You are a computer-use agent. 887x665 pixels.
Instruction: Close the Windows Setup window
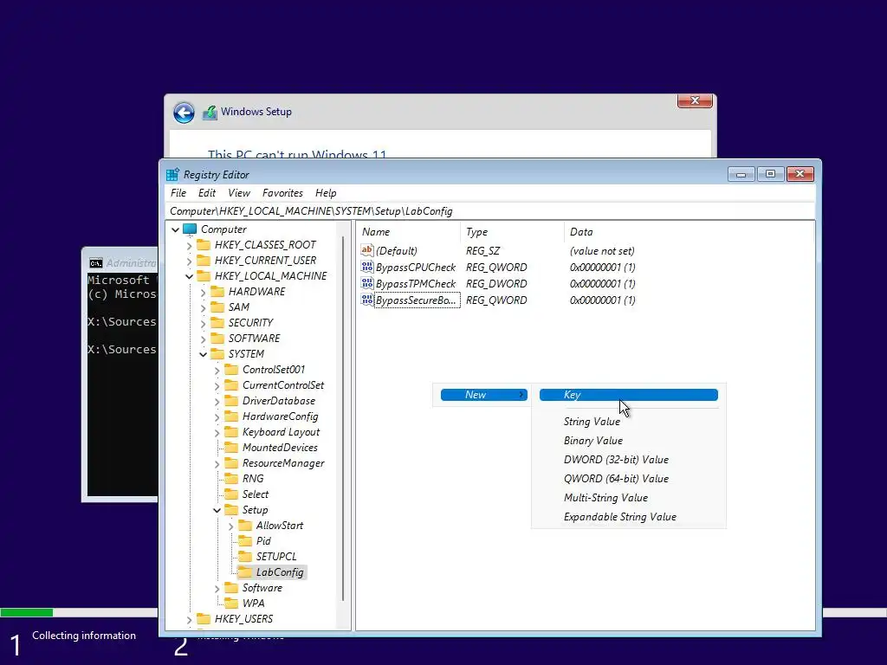click(x=695, y=100)
